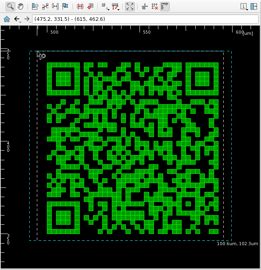Open the forward arrow history dropdown
Viewport: 261px width, 270px height.
click(x=30, y=22)
